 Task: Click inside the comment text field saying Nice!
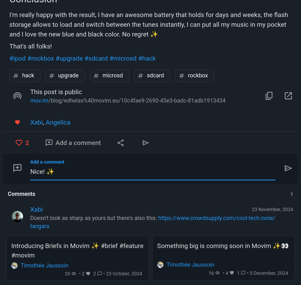pyautogui.click(x=105, y=172)
